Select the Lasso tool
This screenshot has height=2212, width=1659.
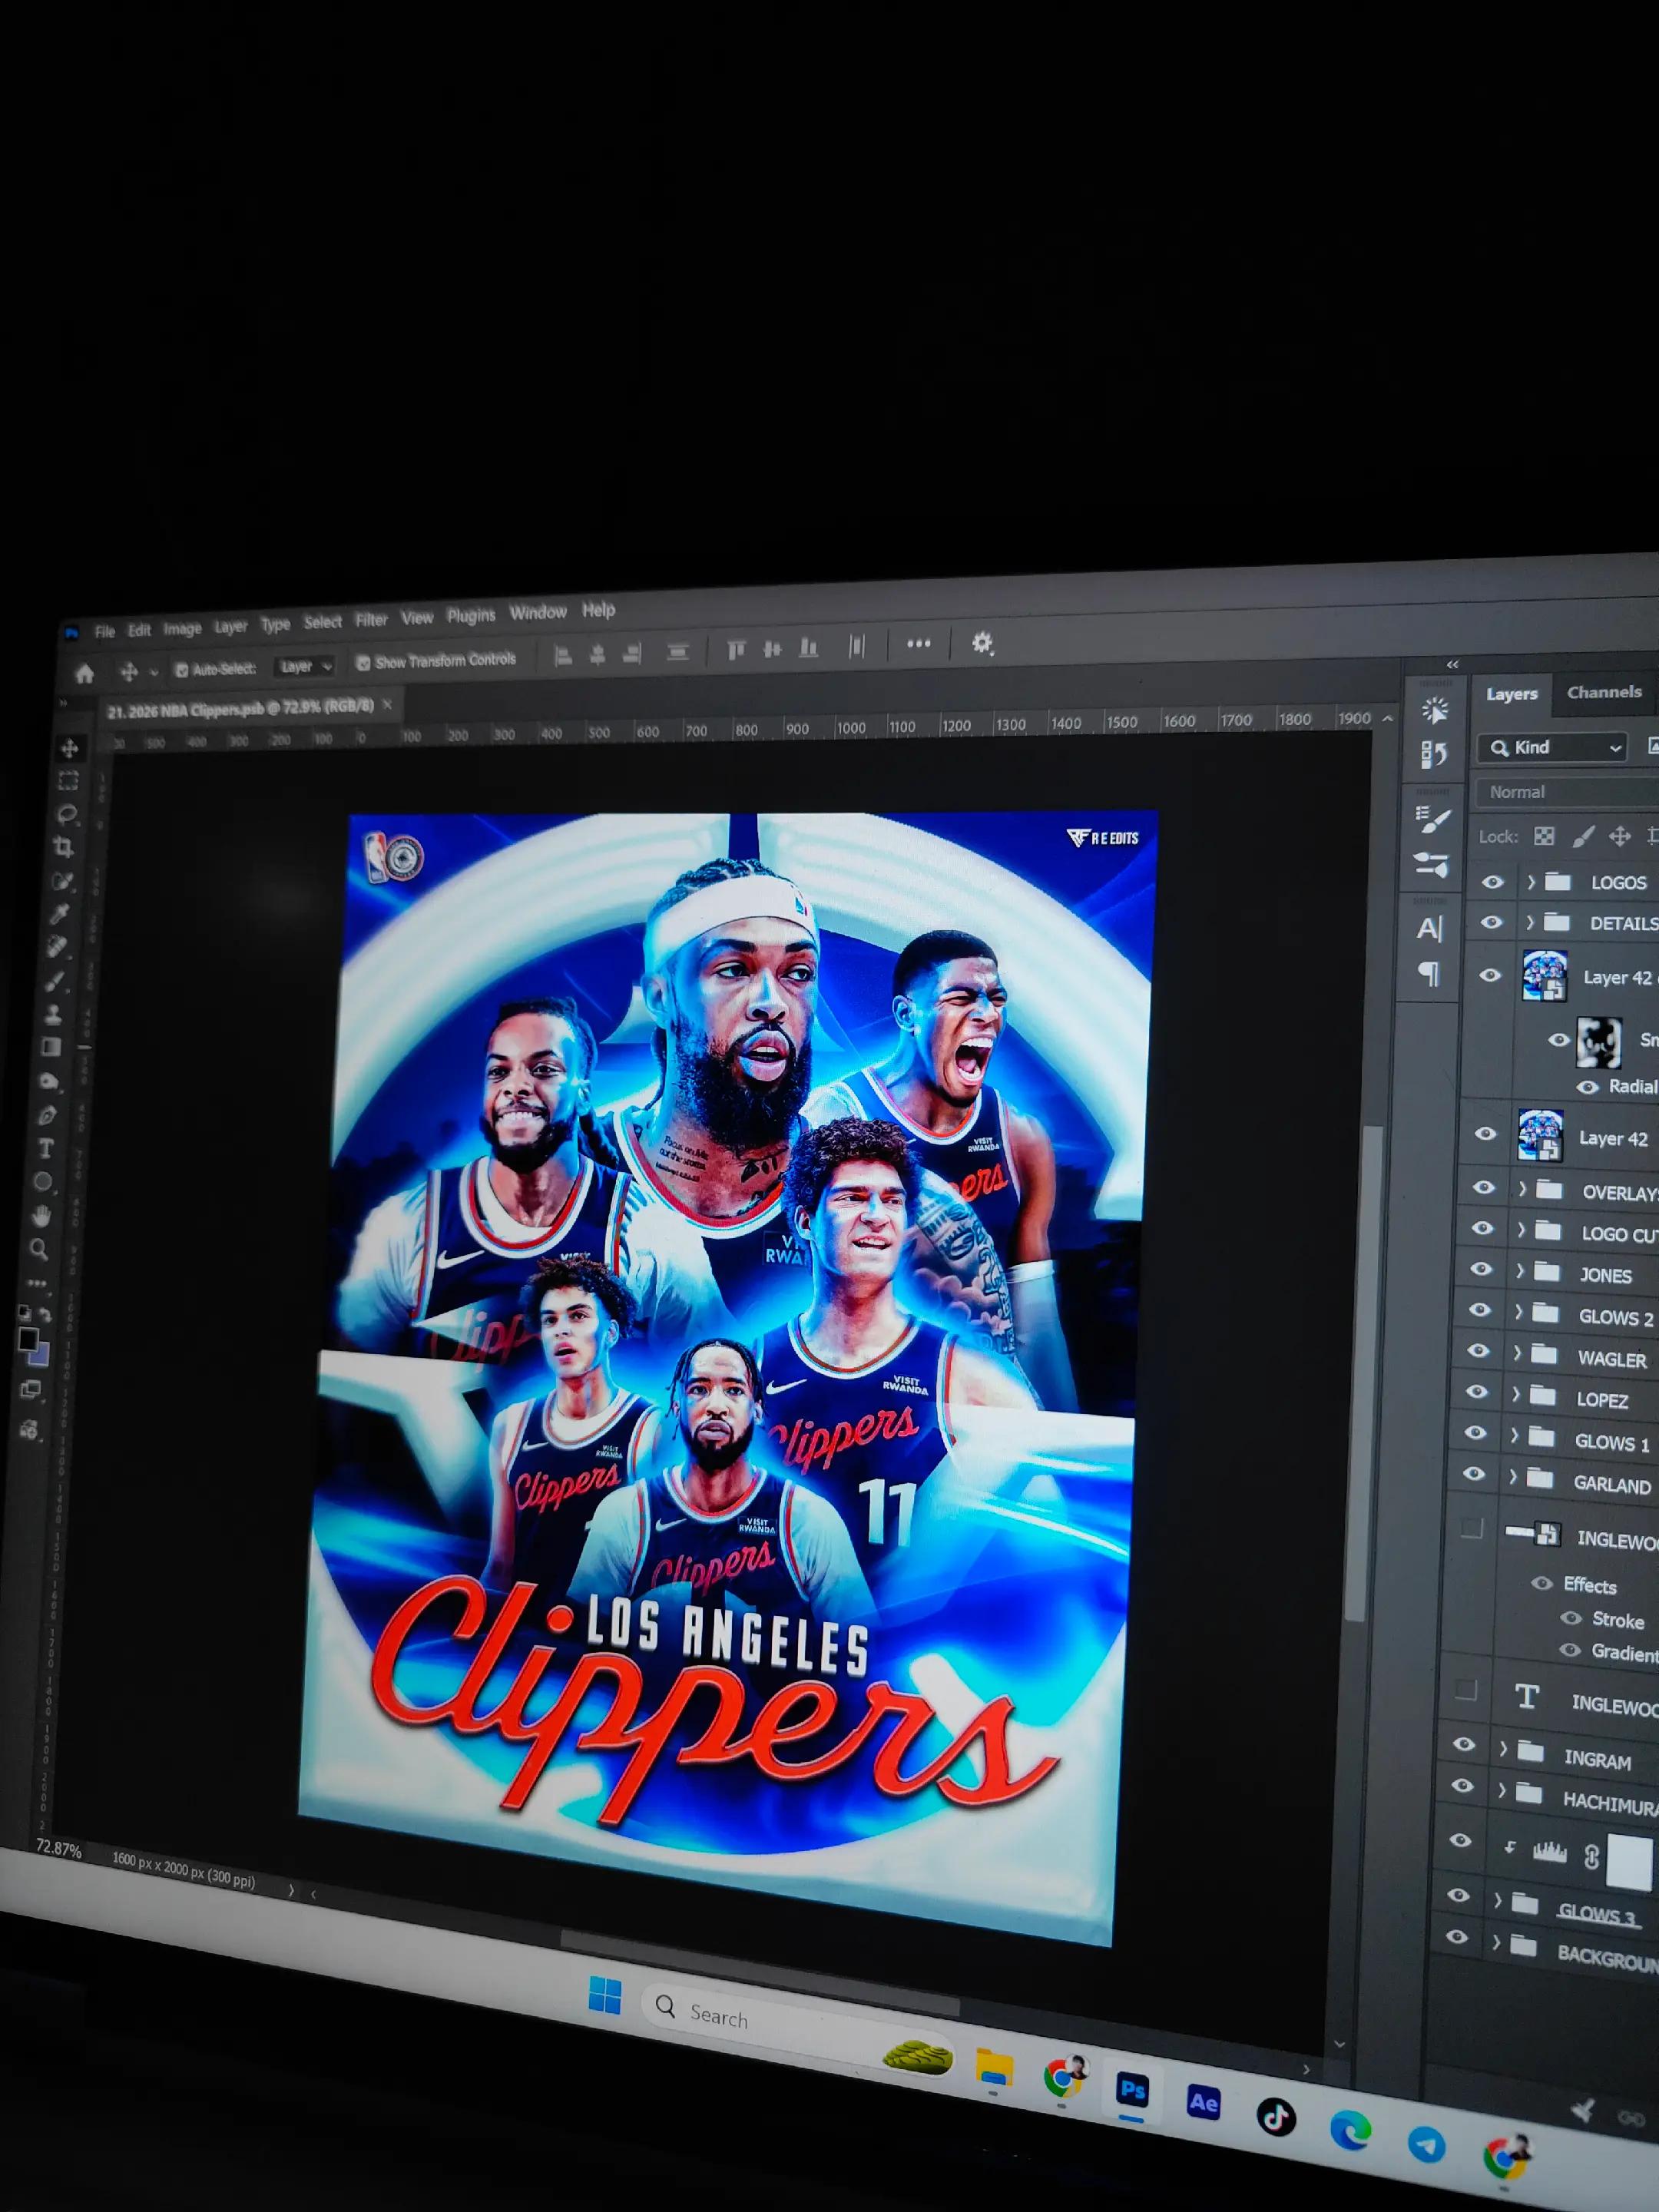pos(67,814)
